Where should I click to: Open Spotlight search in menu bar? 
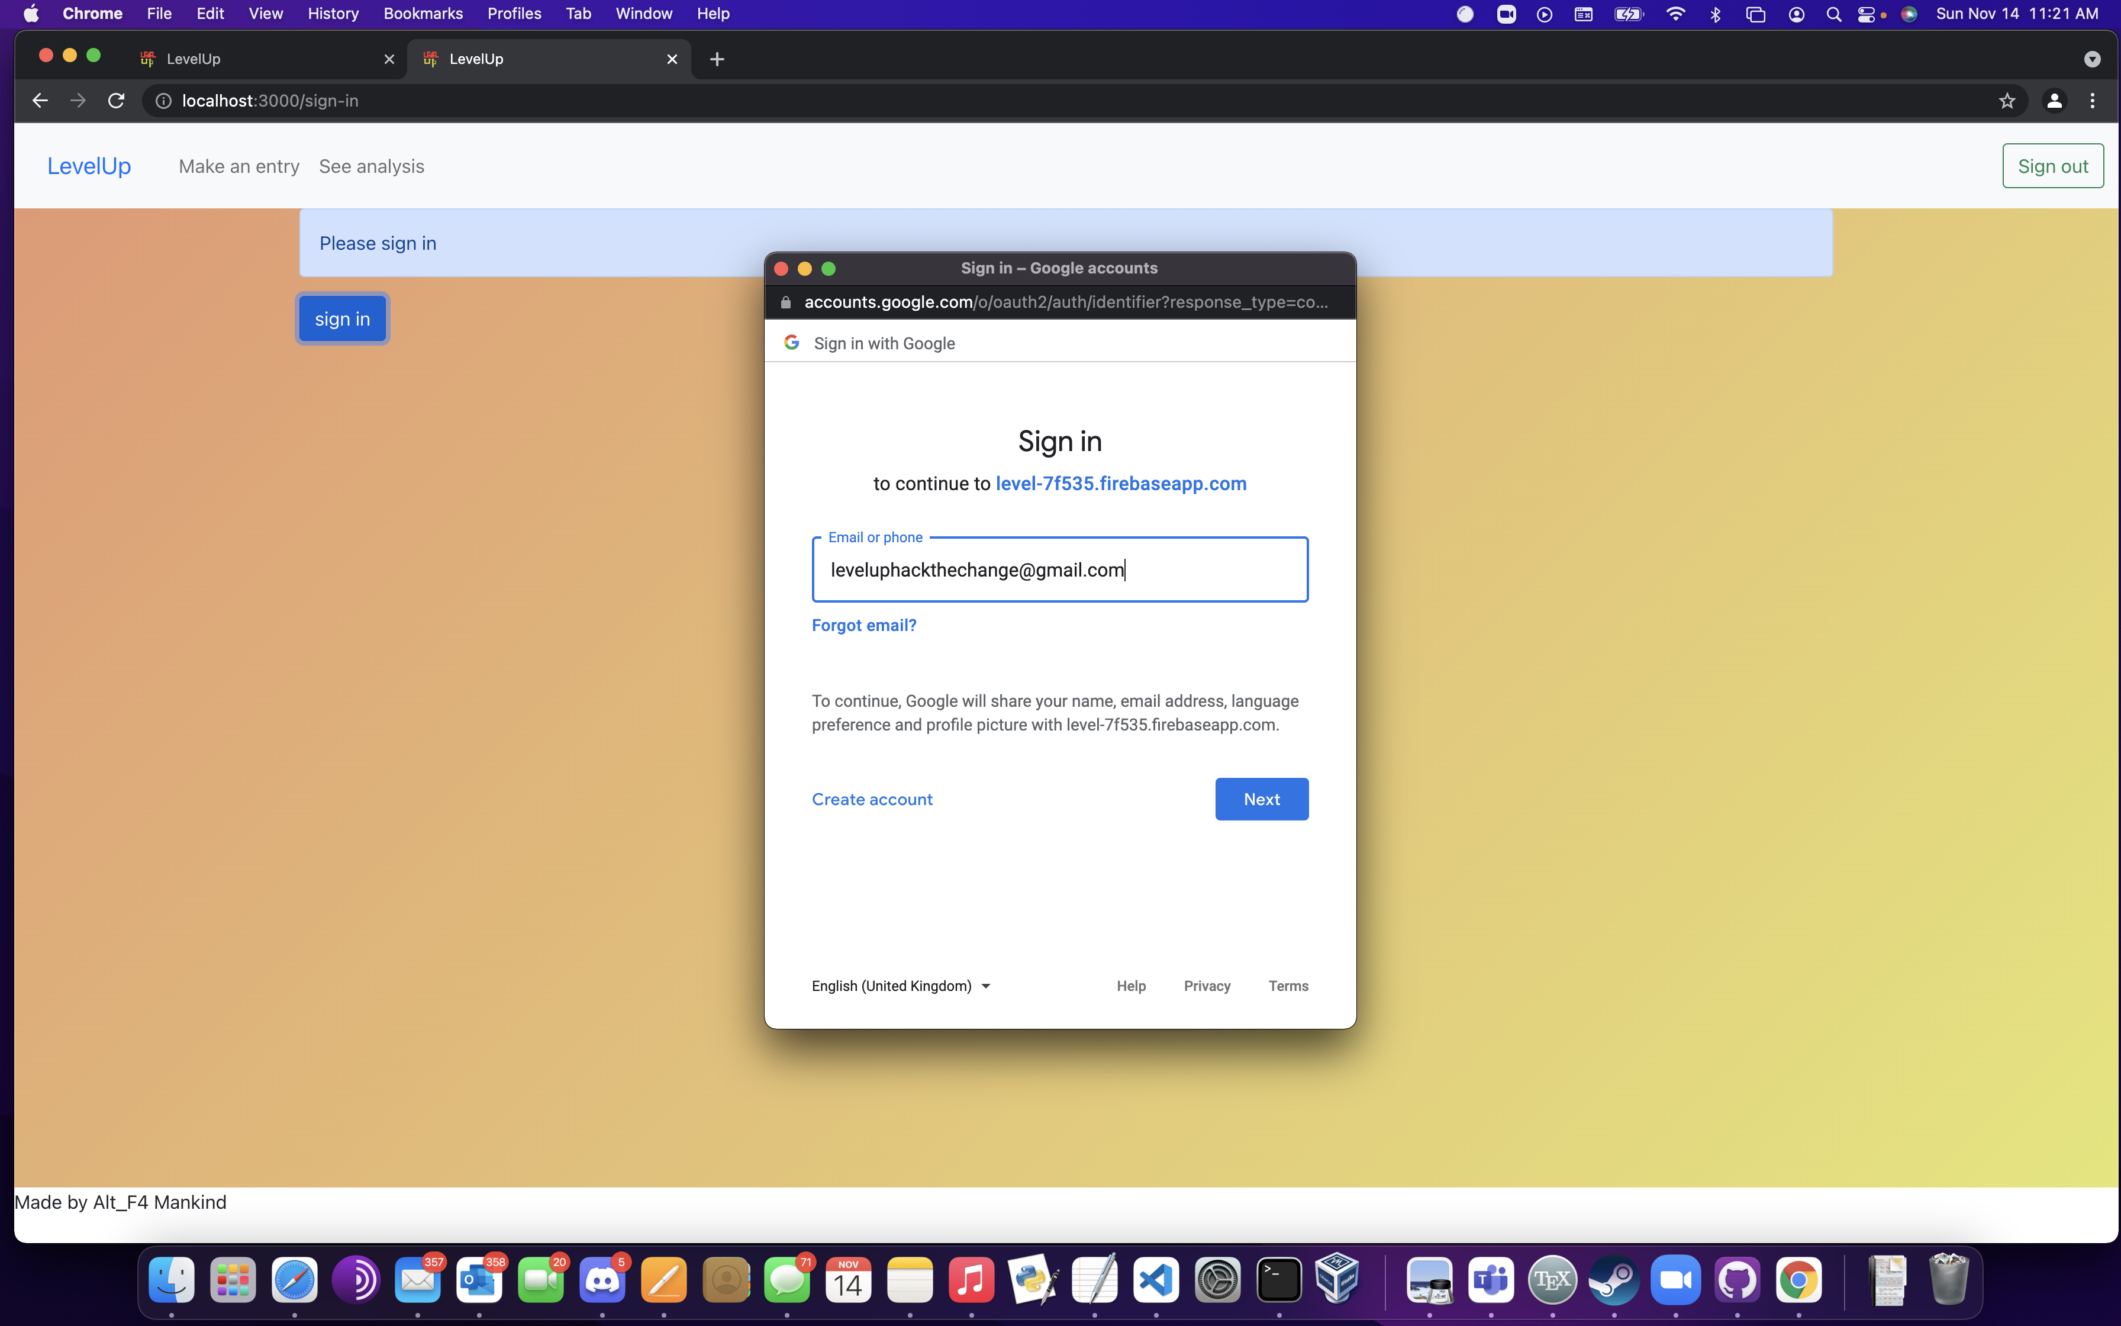(1833, 14)
